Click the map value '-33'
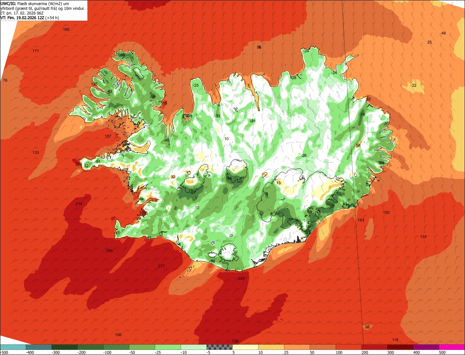This screenshot has width=465, height=355. [x=217, y=116]
